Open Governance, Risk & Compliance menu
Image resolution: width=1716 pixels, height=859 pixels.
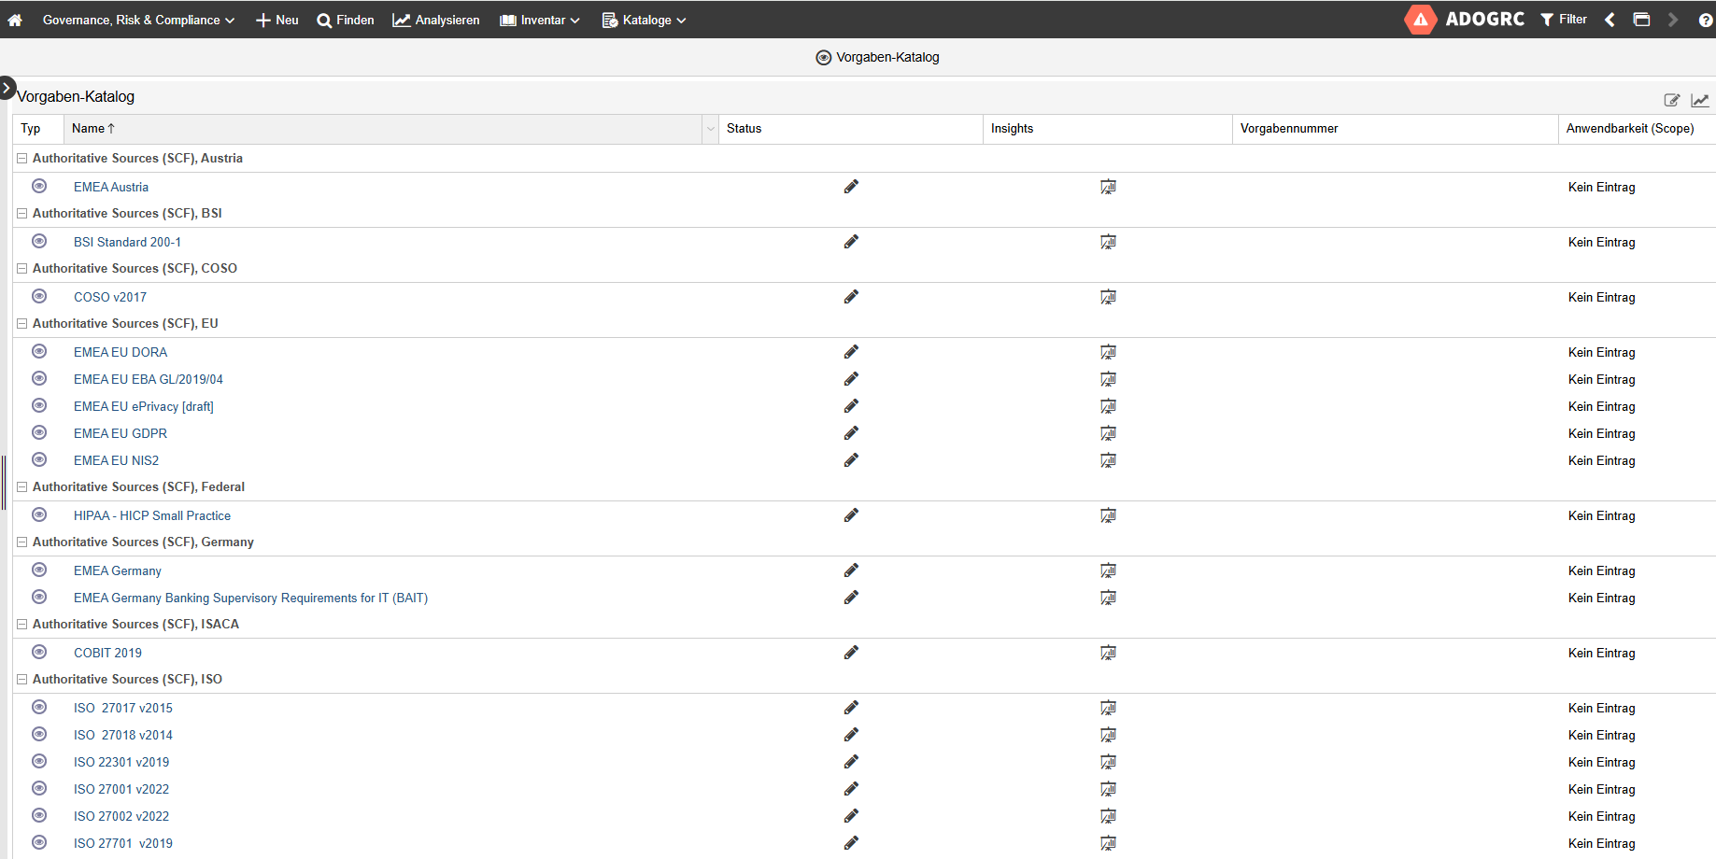coord(138,20)
